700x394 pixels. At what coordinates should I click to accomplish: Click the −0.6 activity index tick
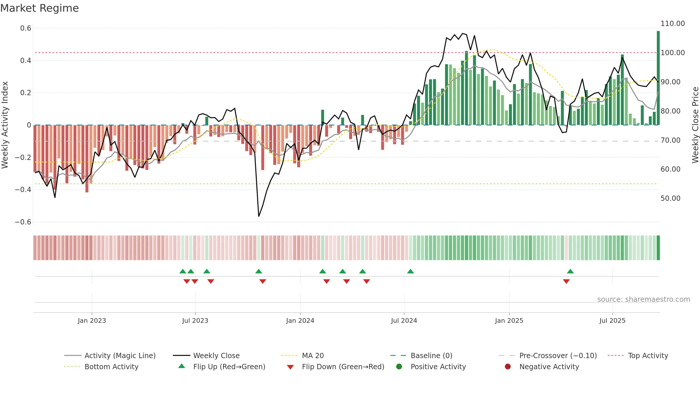(23, 222)
